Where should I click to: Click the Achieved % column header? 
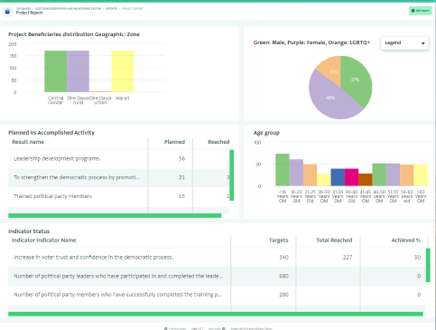(x=405, y=240)
